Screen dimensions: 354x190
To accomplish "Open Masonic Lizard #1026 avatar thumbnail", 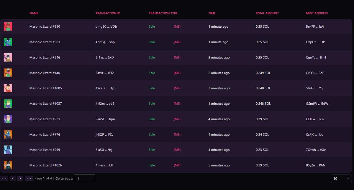I will coord(8,165).
